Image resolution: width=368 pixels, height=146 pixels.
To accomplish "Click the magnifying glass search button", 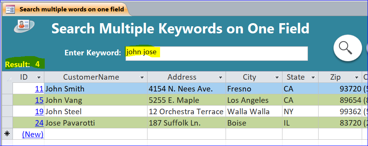I will tap(348, 48).
